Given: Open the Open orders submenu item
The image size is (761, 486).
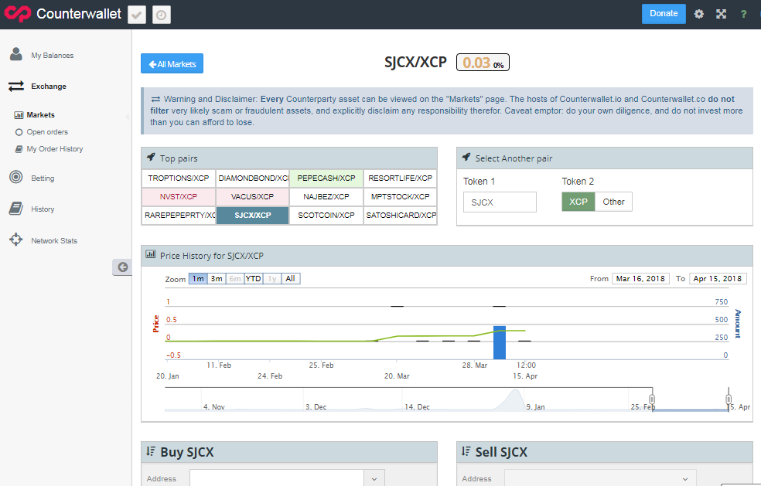Looking at the screenshot, I should [x=47, y=132].
